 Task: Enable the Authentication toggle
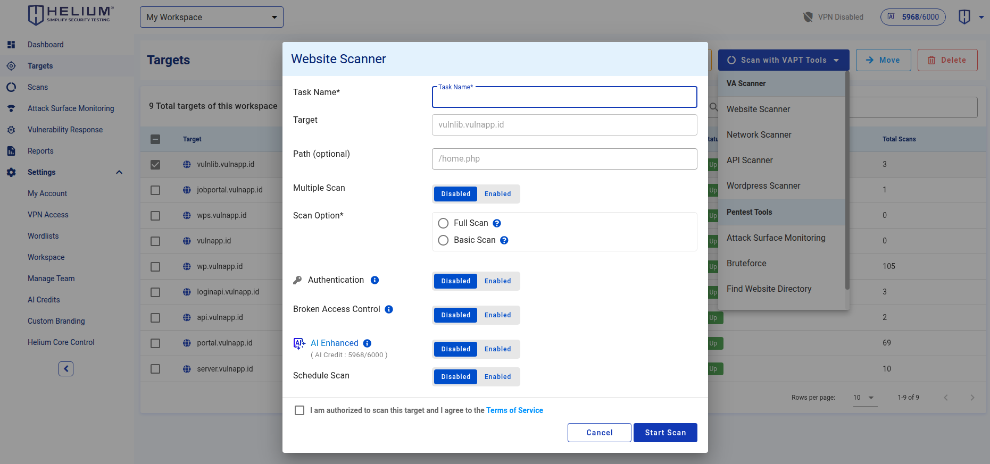click(498, 281)
